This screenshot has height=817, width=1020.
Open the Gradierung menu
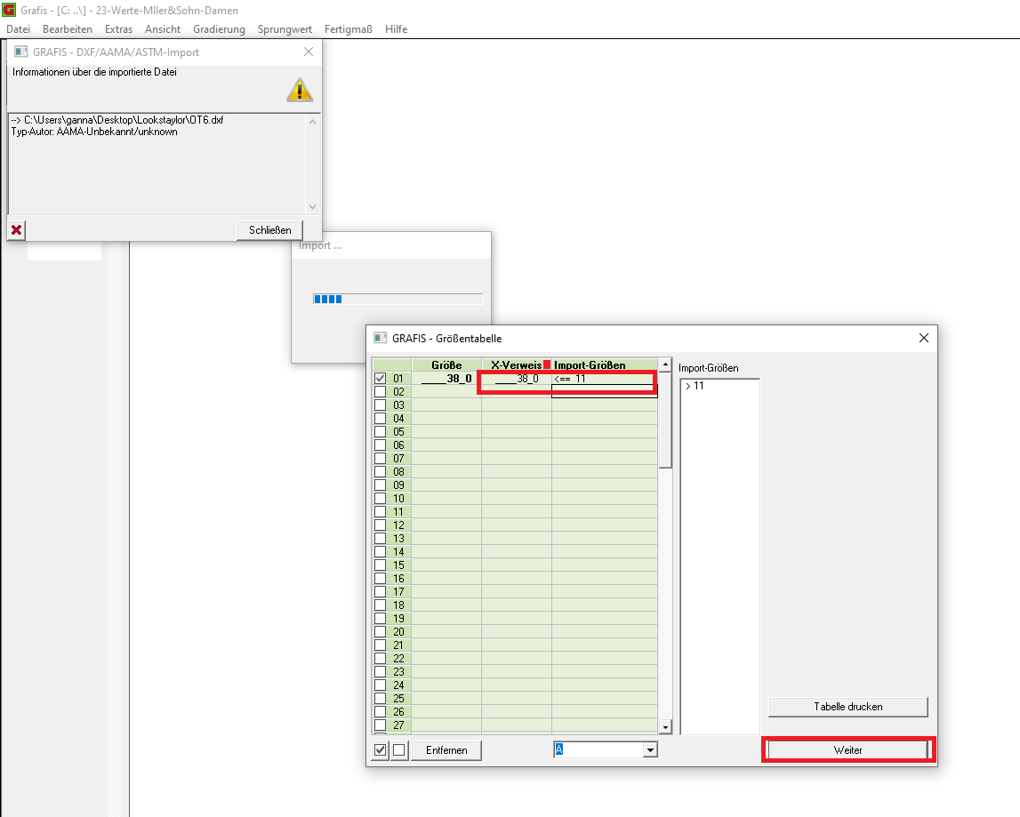pyautogui.click(x=219, y=29)
